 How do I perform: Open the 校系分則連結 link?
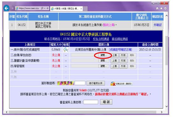click(101, 39)
